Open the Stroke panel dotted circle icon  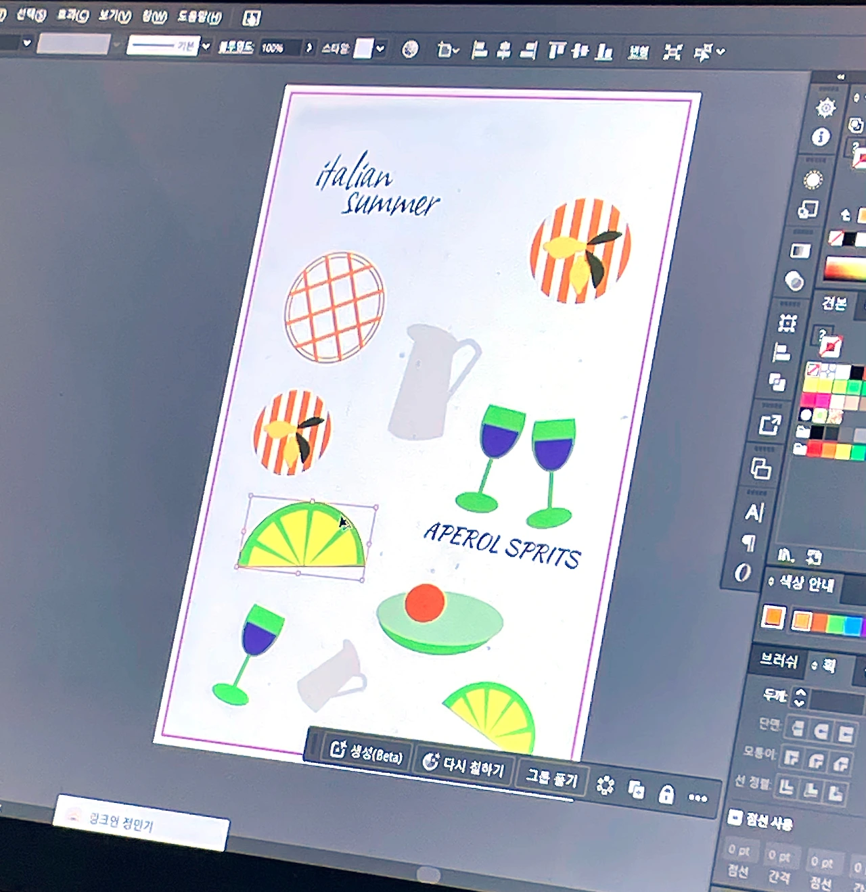[x=813, y=180]
